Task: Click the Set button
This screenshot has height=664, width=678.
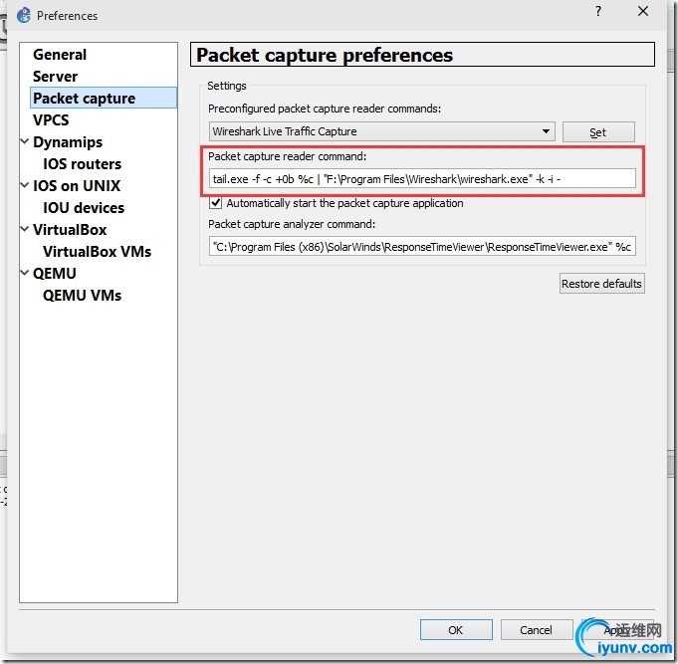Action: 598,131
